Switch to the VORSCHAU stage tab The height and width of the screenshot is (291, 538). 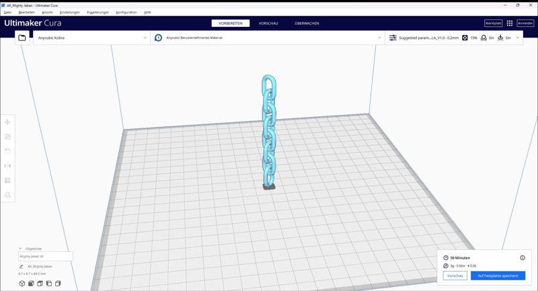pos(268,24)
